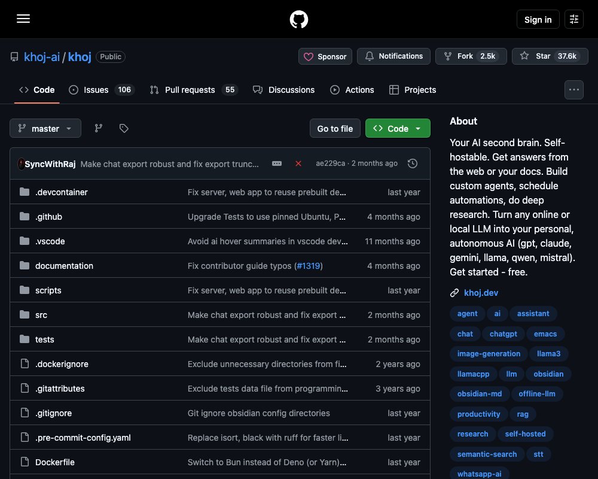The width and height of the screenshot is (598, 479).
Task: Check failed status red X icon
Action: [x=298, y=163]
